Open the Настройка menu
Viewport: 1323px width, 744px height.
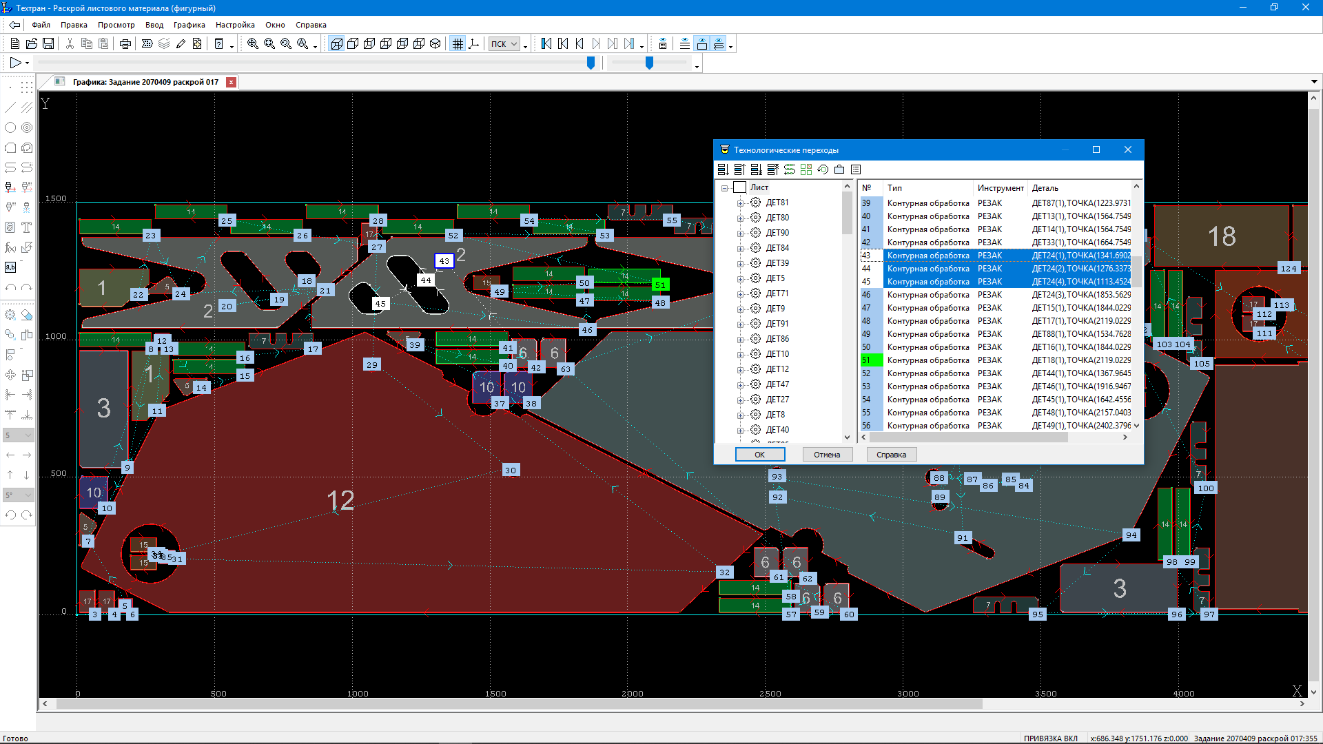coord(235,25)
